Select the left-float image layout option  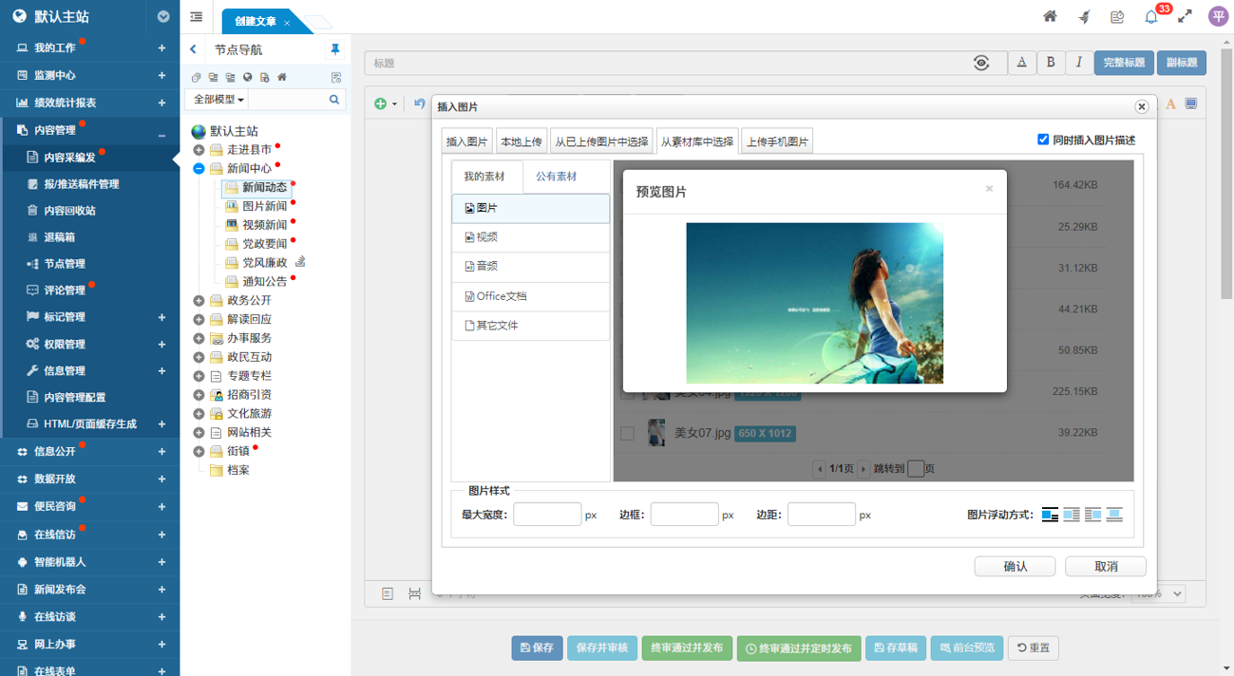pyautogui.click(x=1072, y=514)
